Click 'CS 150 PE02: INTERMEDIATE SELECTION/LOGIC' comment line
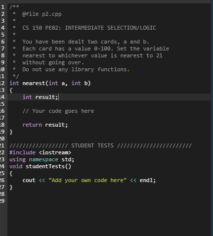Viewport: 213px width, 236px height. [x=89, y=28]
